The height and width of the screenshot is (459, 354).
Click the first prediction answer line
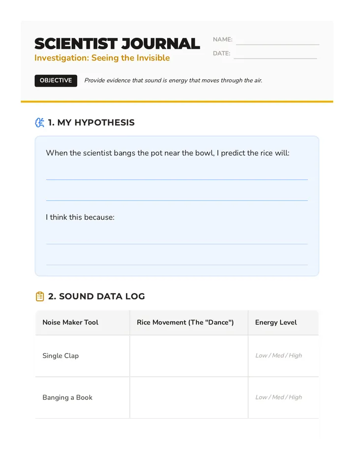pyautogui.click(x=177, y=179)
